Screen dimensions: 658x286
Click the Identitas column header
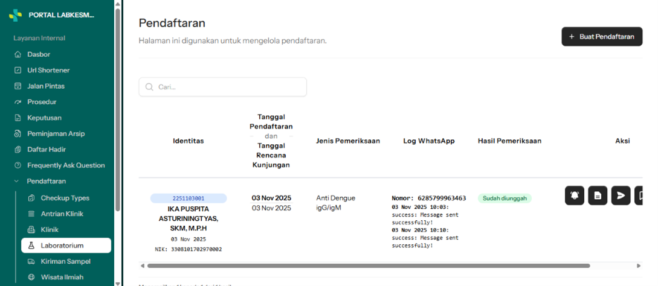[x=189, y=141]
